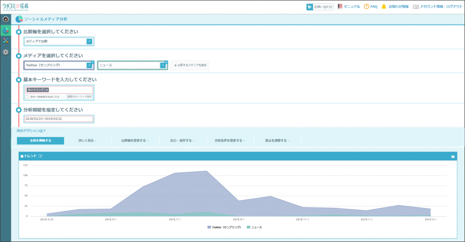Remove the Twitter (サンプリング) media box

(x=93, y=62)
